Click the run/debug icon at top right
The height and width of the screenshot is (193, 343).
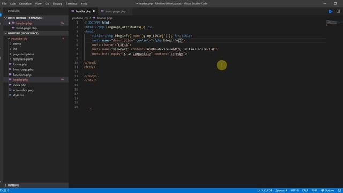pyautogui.click(x=330, y=11)
